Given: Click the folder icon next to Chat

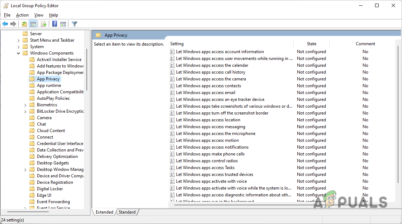Looking at the screenshot, I should pyautogui.click(x=32, y=124).
